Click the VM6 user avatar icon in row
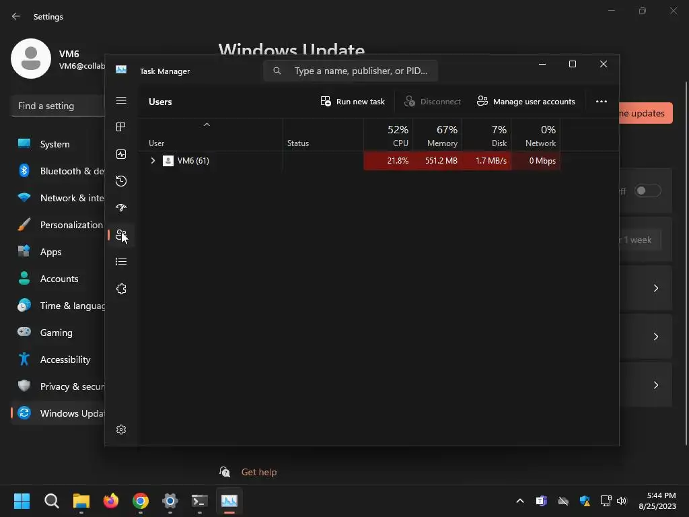 click(168, 161)
